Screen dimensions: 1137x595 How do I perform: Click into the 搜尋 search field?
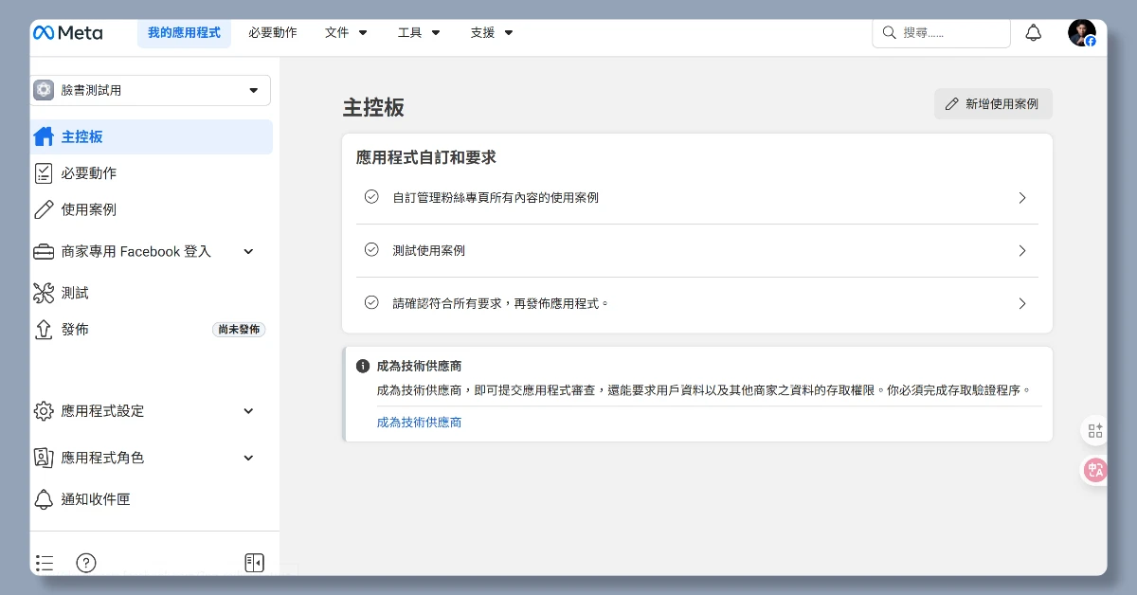tap(941, 32)
